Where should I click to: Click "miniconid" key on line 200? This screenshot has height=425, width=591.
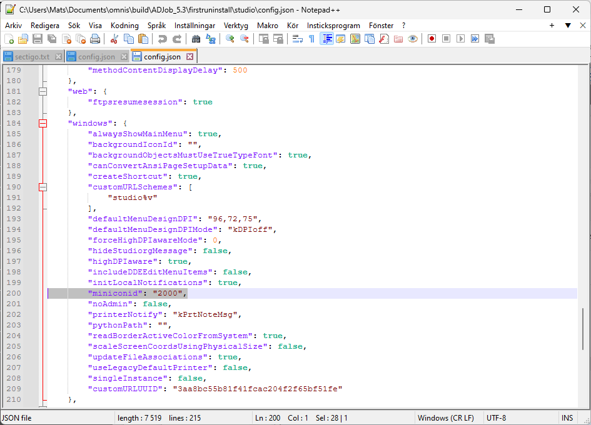click(x=115, y=293)
